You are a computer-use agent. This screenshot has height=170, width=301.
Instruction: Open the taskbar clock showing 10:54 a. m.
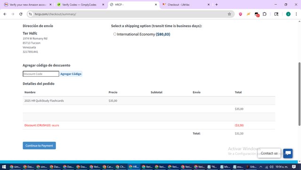point(282,167)
